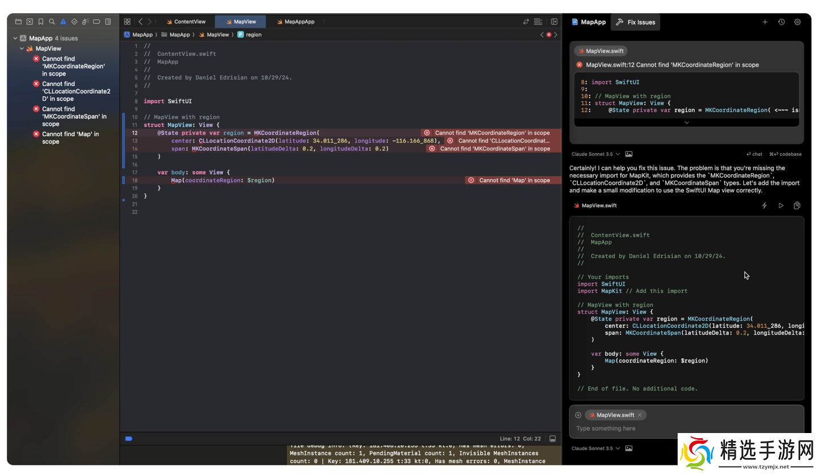Open settings gear in assistant panel
The height and width of the screenshot is (474, 820).
pyautogui.click(x=797, y=22)
